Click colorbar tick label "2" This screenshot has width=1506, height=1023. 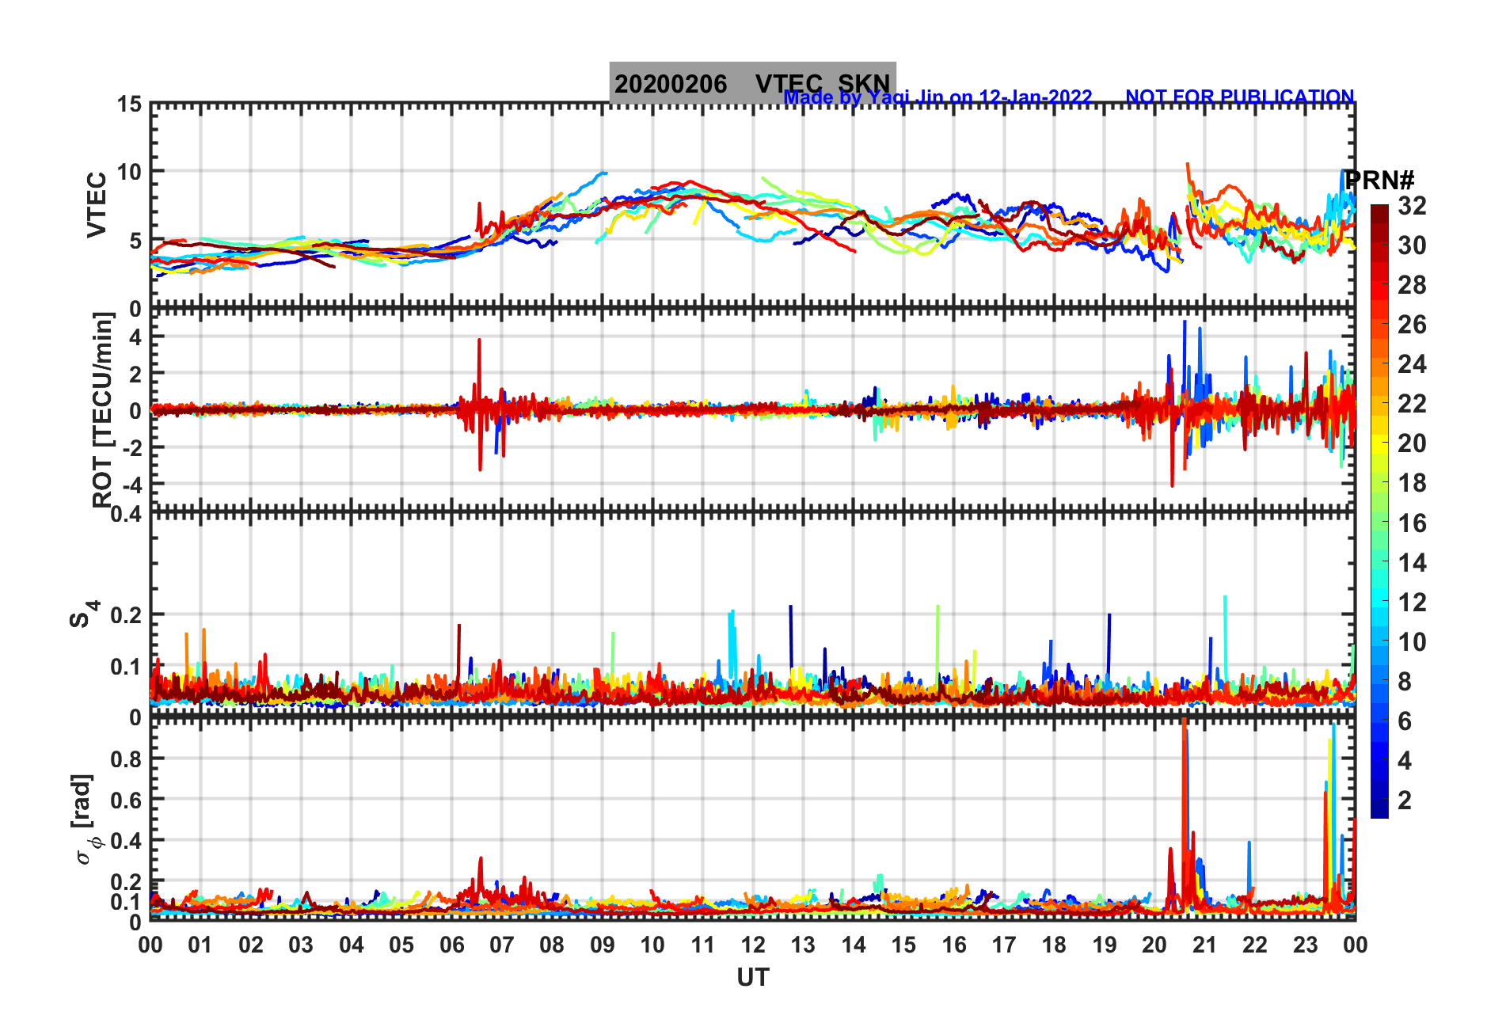click(x=1405, y=801)
